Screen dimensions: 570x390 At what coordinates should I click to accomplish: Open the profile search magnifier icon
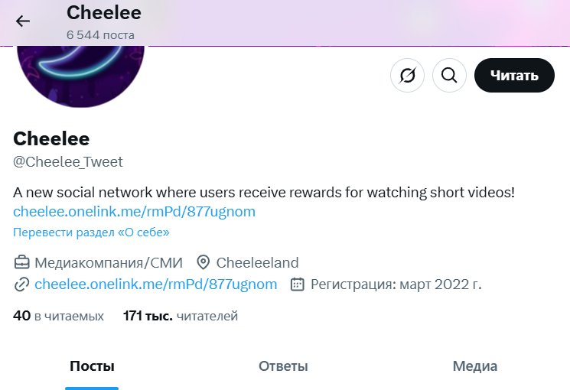click(449, 75)
